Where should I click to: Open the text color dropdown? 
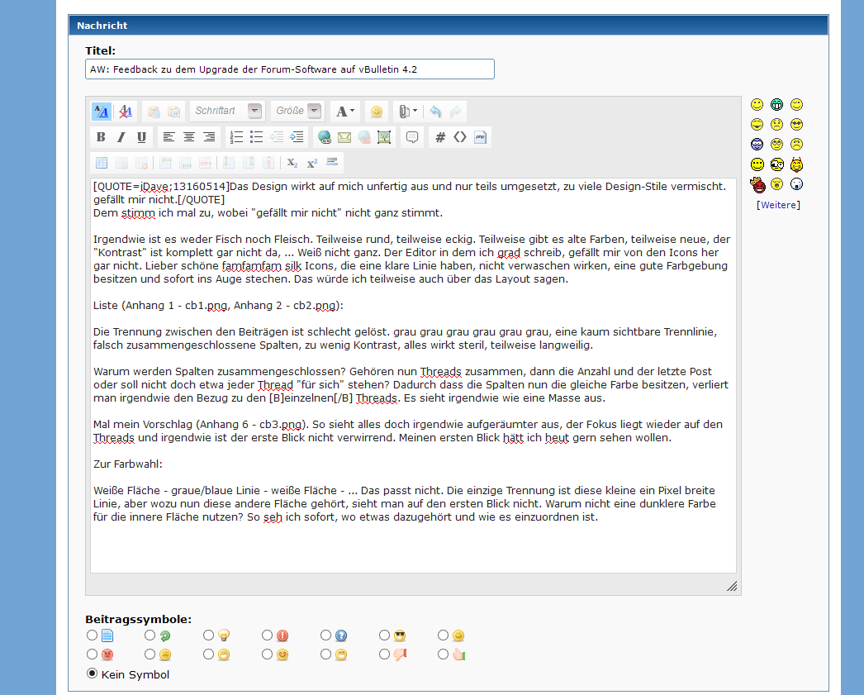pos(345,112)
